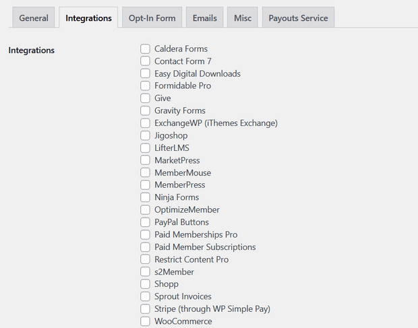Go to Payouts Service tab

[x=298, y=18]
